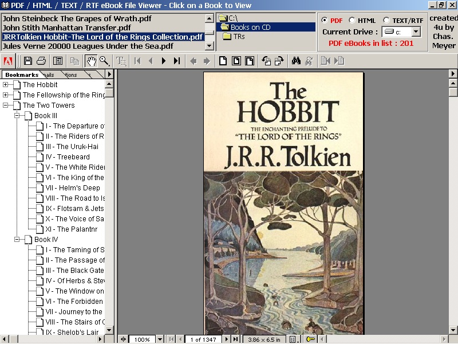Select the HTML radio button
Screen dimensions: 458x344
pyautogui.click(x=352, y=21)
